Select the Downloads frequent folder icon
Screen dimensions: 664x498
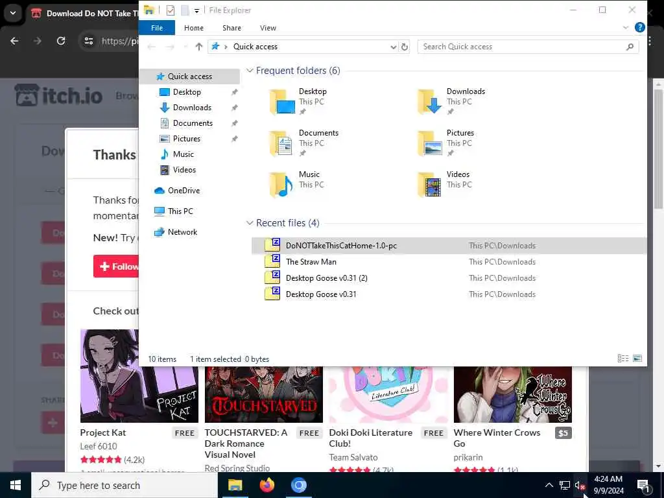[430, 102]
